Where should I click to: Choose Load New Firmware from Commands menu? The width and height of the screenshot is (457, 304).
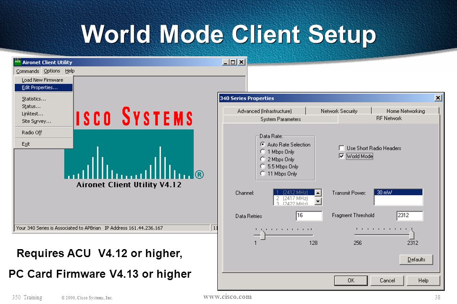click(43, 80)
